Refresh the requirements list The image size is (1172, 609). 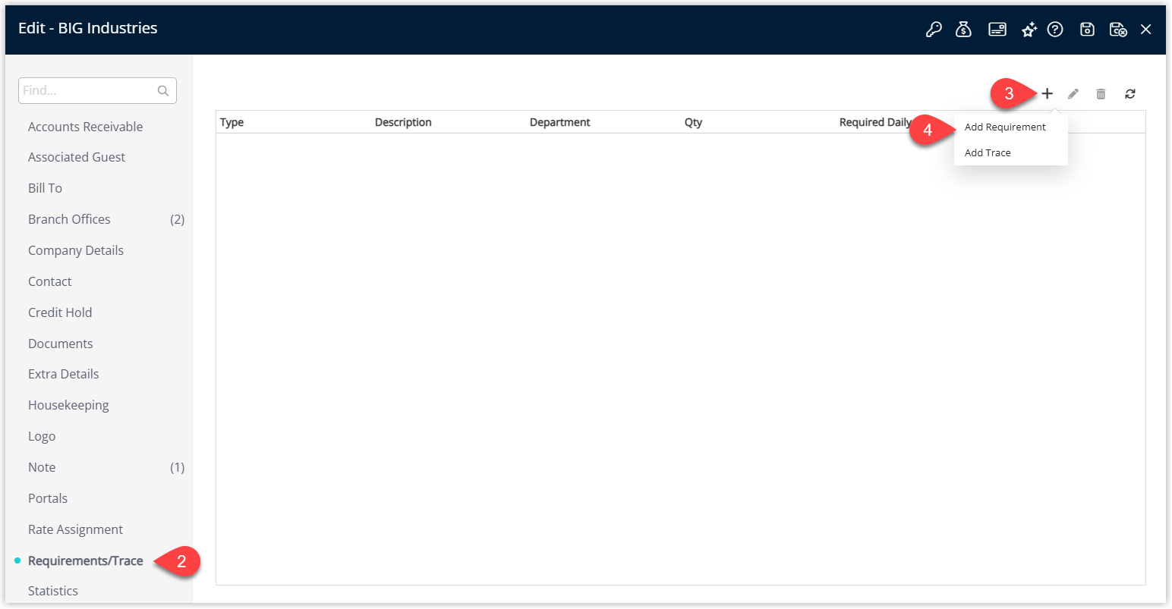tap(1130, 94)
